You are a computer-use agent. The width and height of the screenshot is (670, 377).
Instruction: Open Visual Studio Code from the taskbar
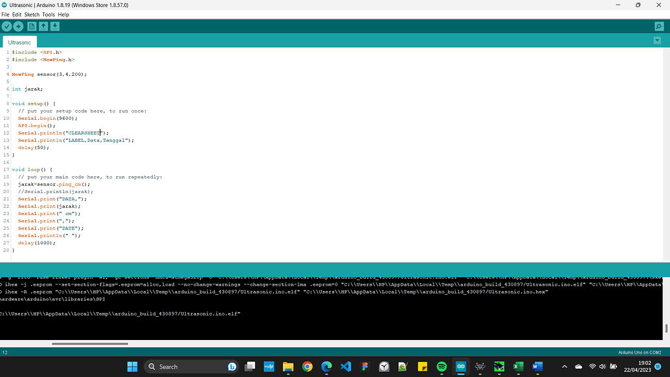click(x=345, y=367)
